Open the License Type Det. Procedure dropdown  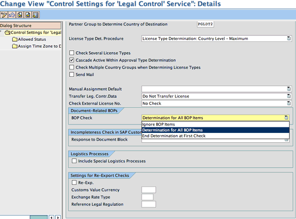point(287,38)
